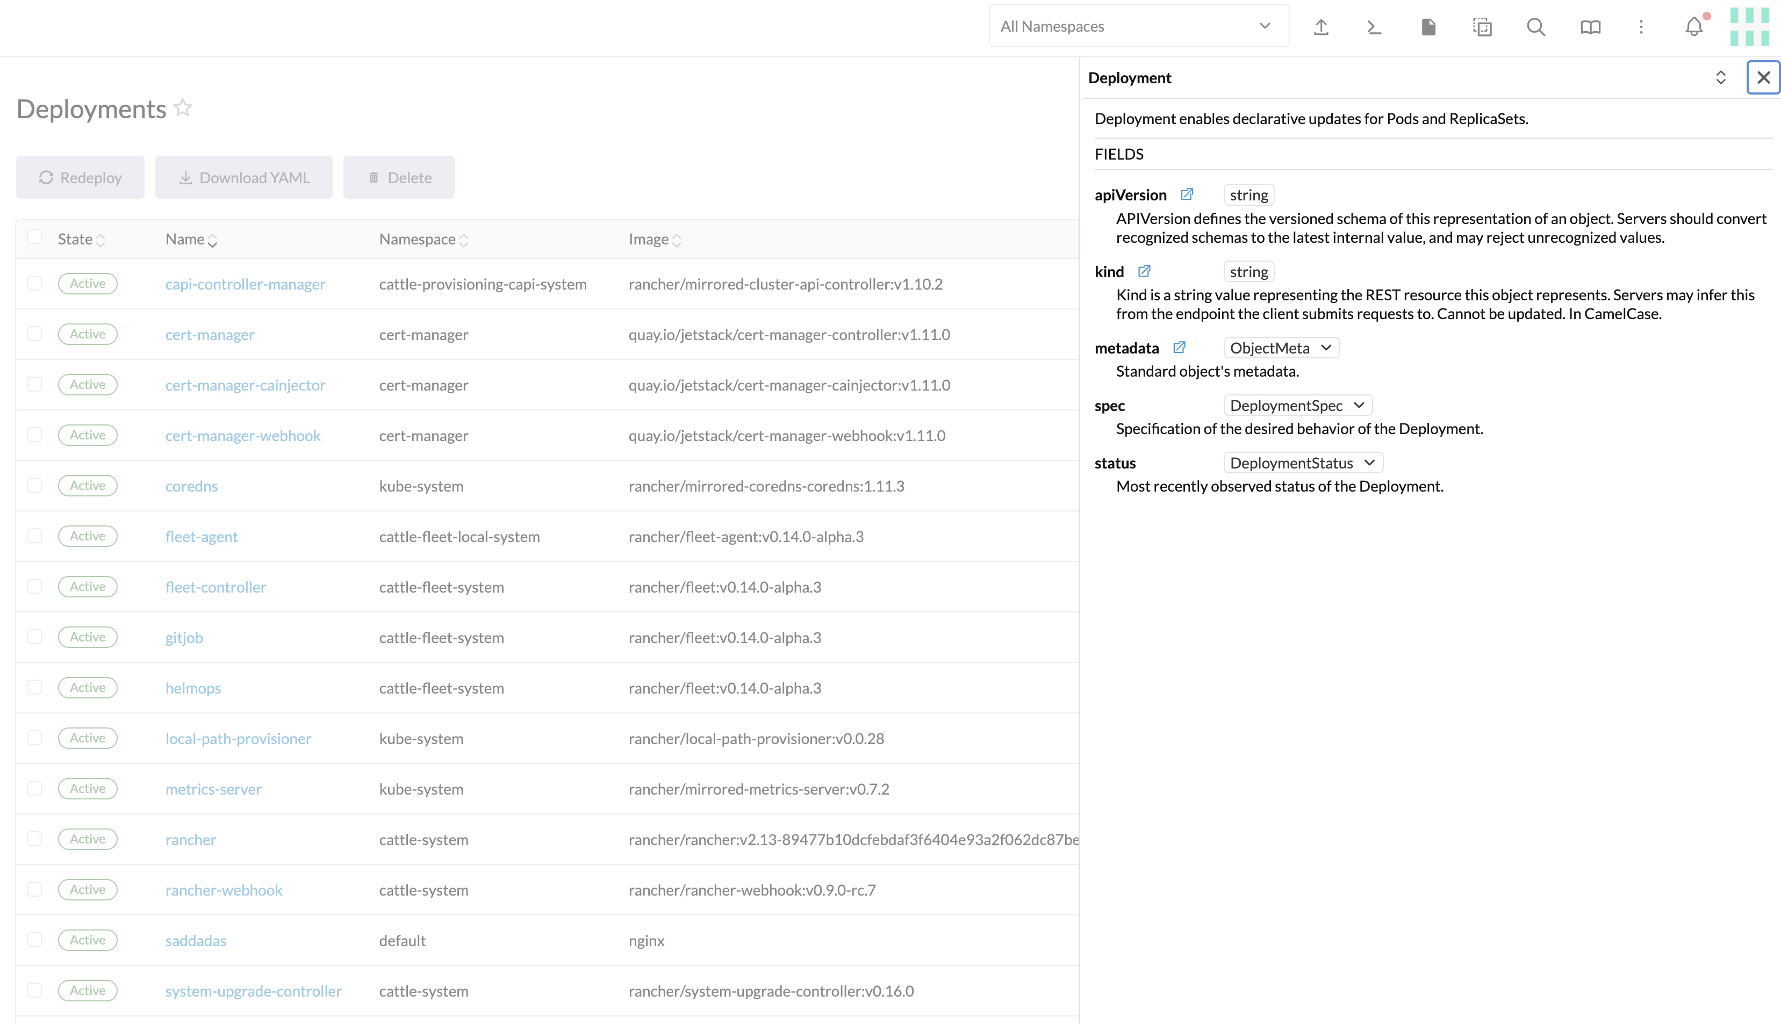Check the cert-manager-webhook row checkbox
The image size is (1781, 1024).
pos(34,435)
